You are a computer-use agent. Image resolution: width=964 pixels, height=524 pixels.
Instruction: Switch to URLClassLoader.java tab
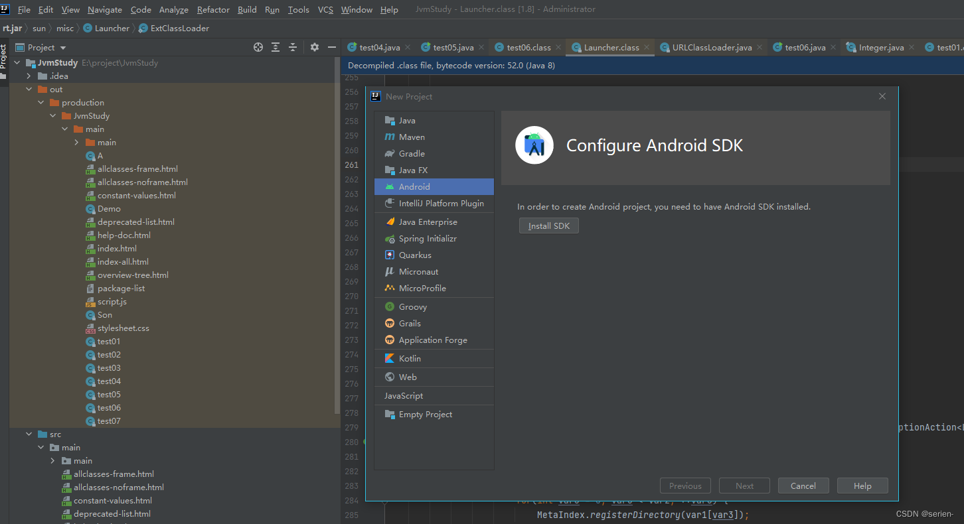pyautogui.click(x=712, y=47)
